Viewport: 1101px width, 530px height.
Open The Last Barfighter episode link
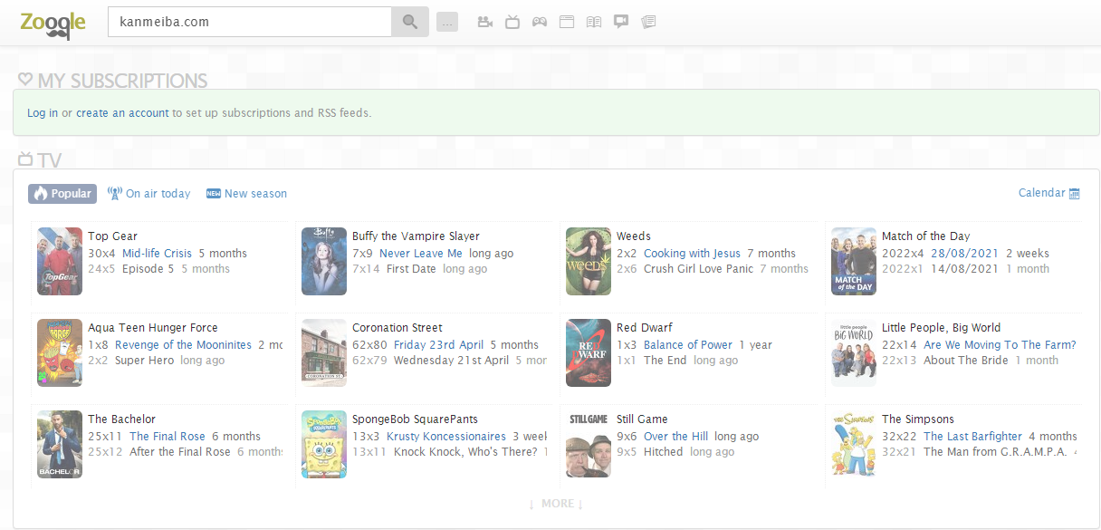click(972, 437)
